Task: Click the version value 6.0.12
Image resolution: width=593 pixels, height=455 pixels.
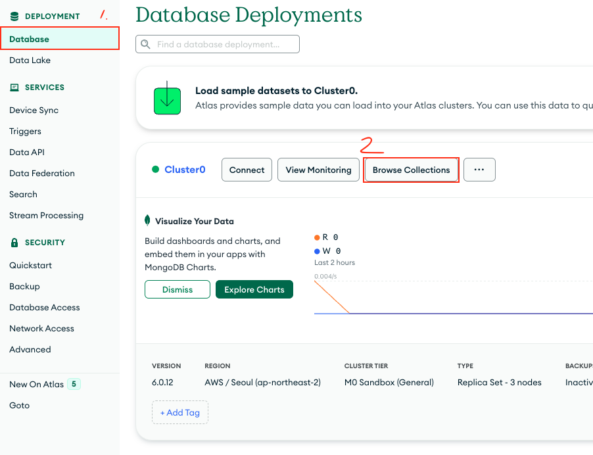Action: tap(162, 383)
